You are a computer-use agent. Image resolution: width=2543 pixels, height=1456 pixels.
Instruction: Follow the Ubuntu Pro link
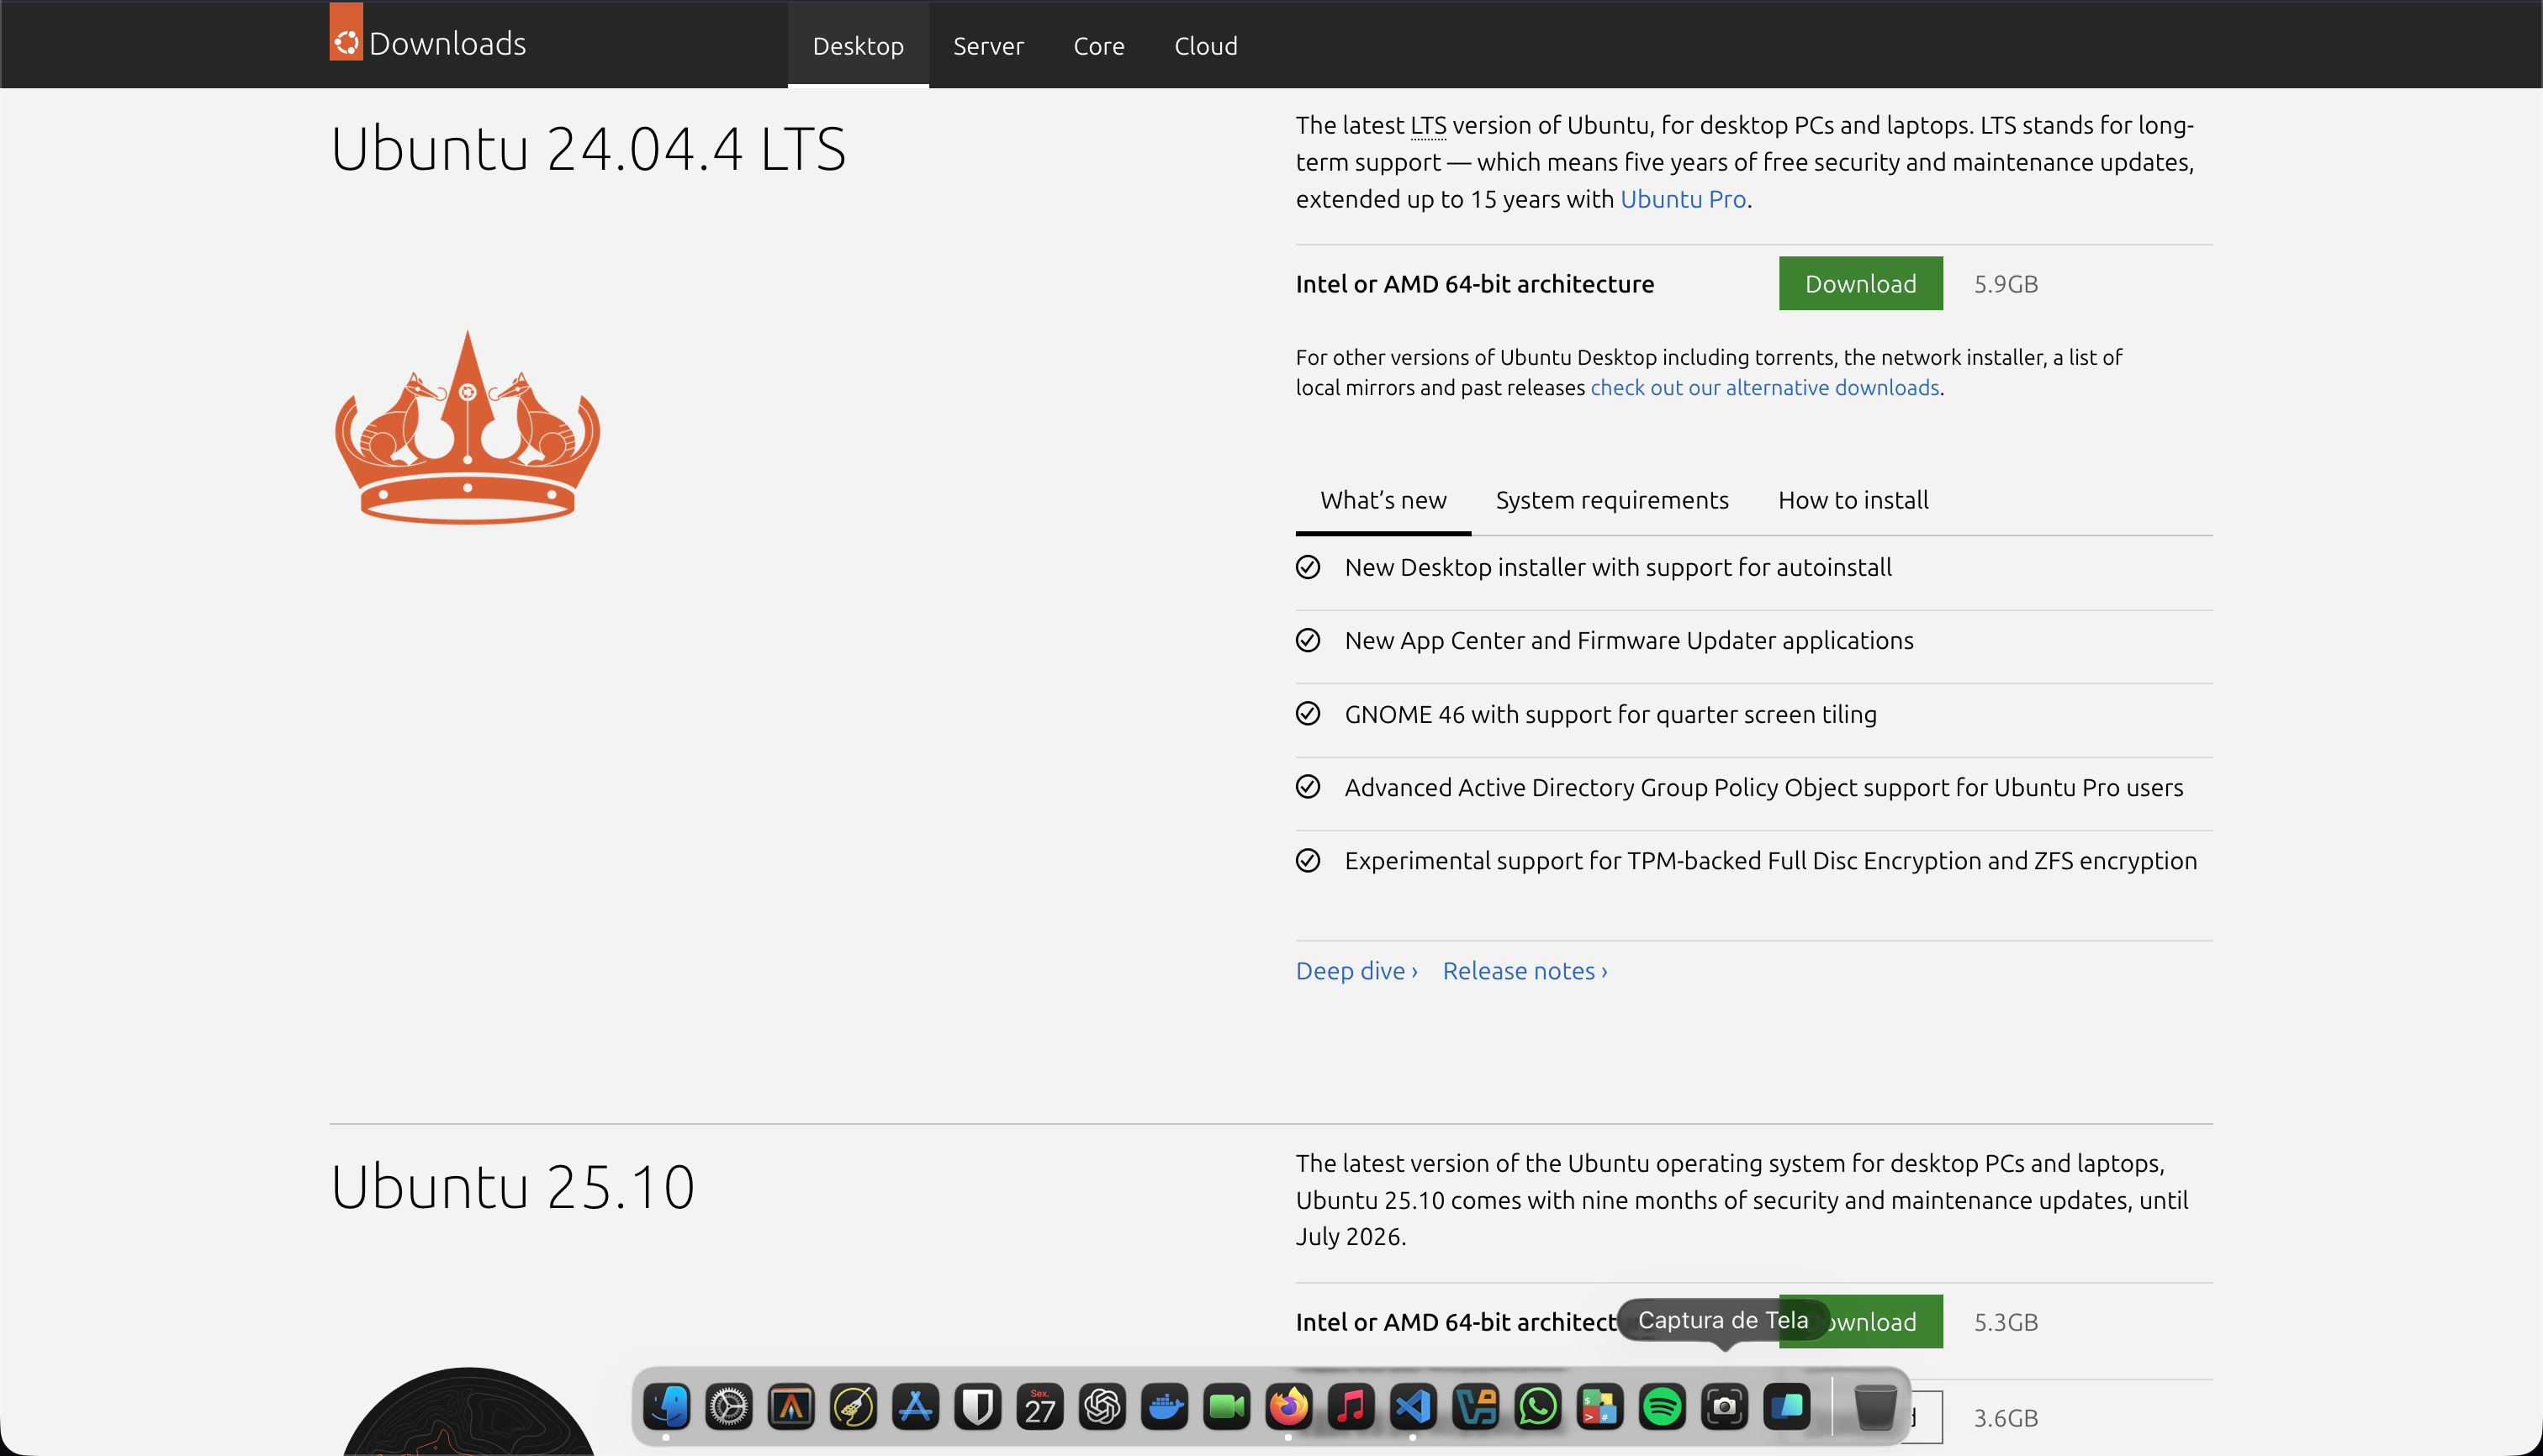pos(1683,199)
